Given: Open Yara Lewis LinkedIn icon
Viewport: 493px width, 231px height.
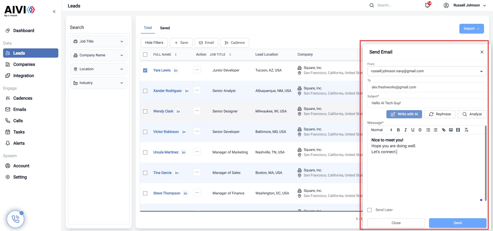Looking at the screenshot, I should pos(176,70).
